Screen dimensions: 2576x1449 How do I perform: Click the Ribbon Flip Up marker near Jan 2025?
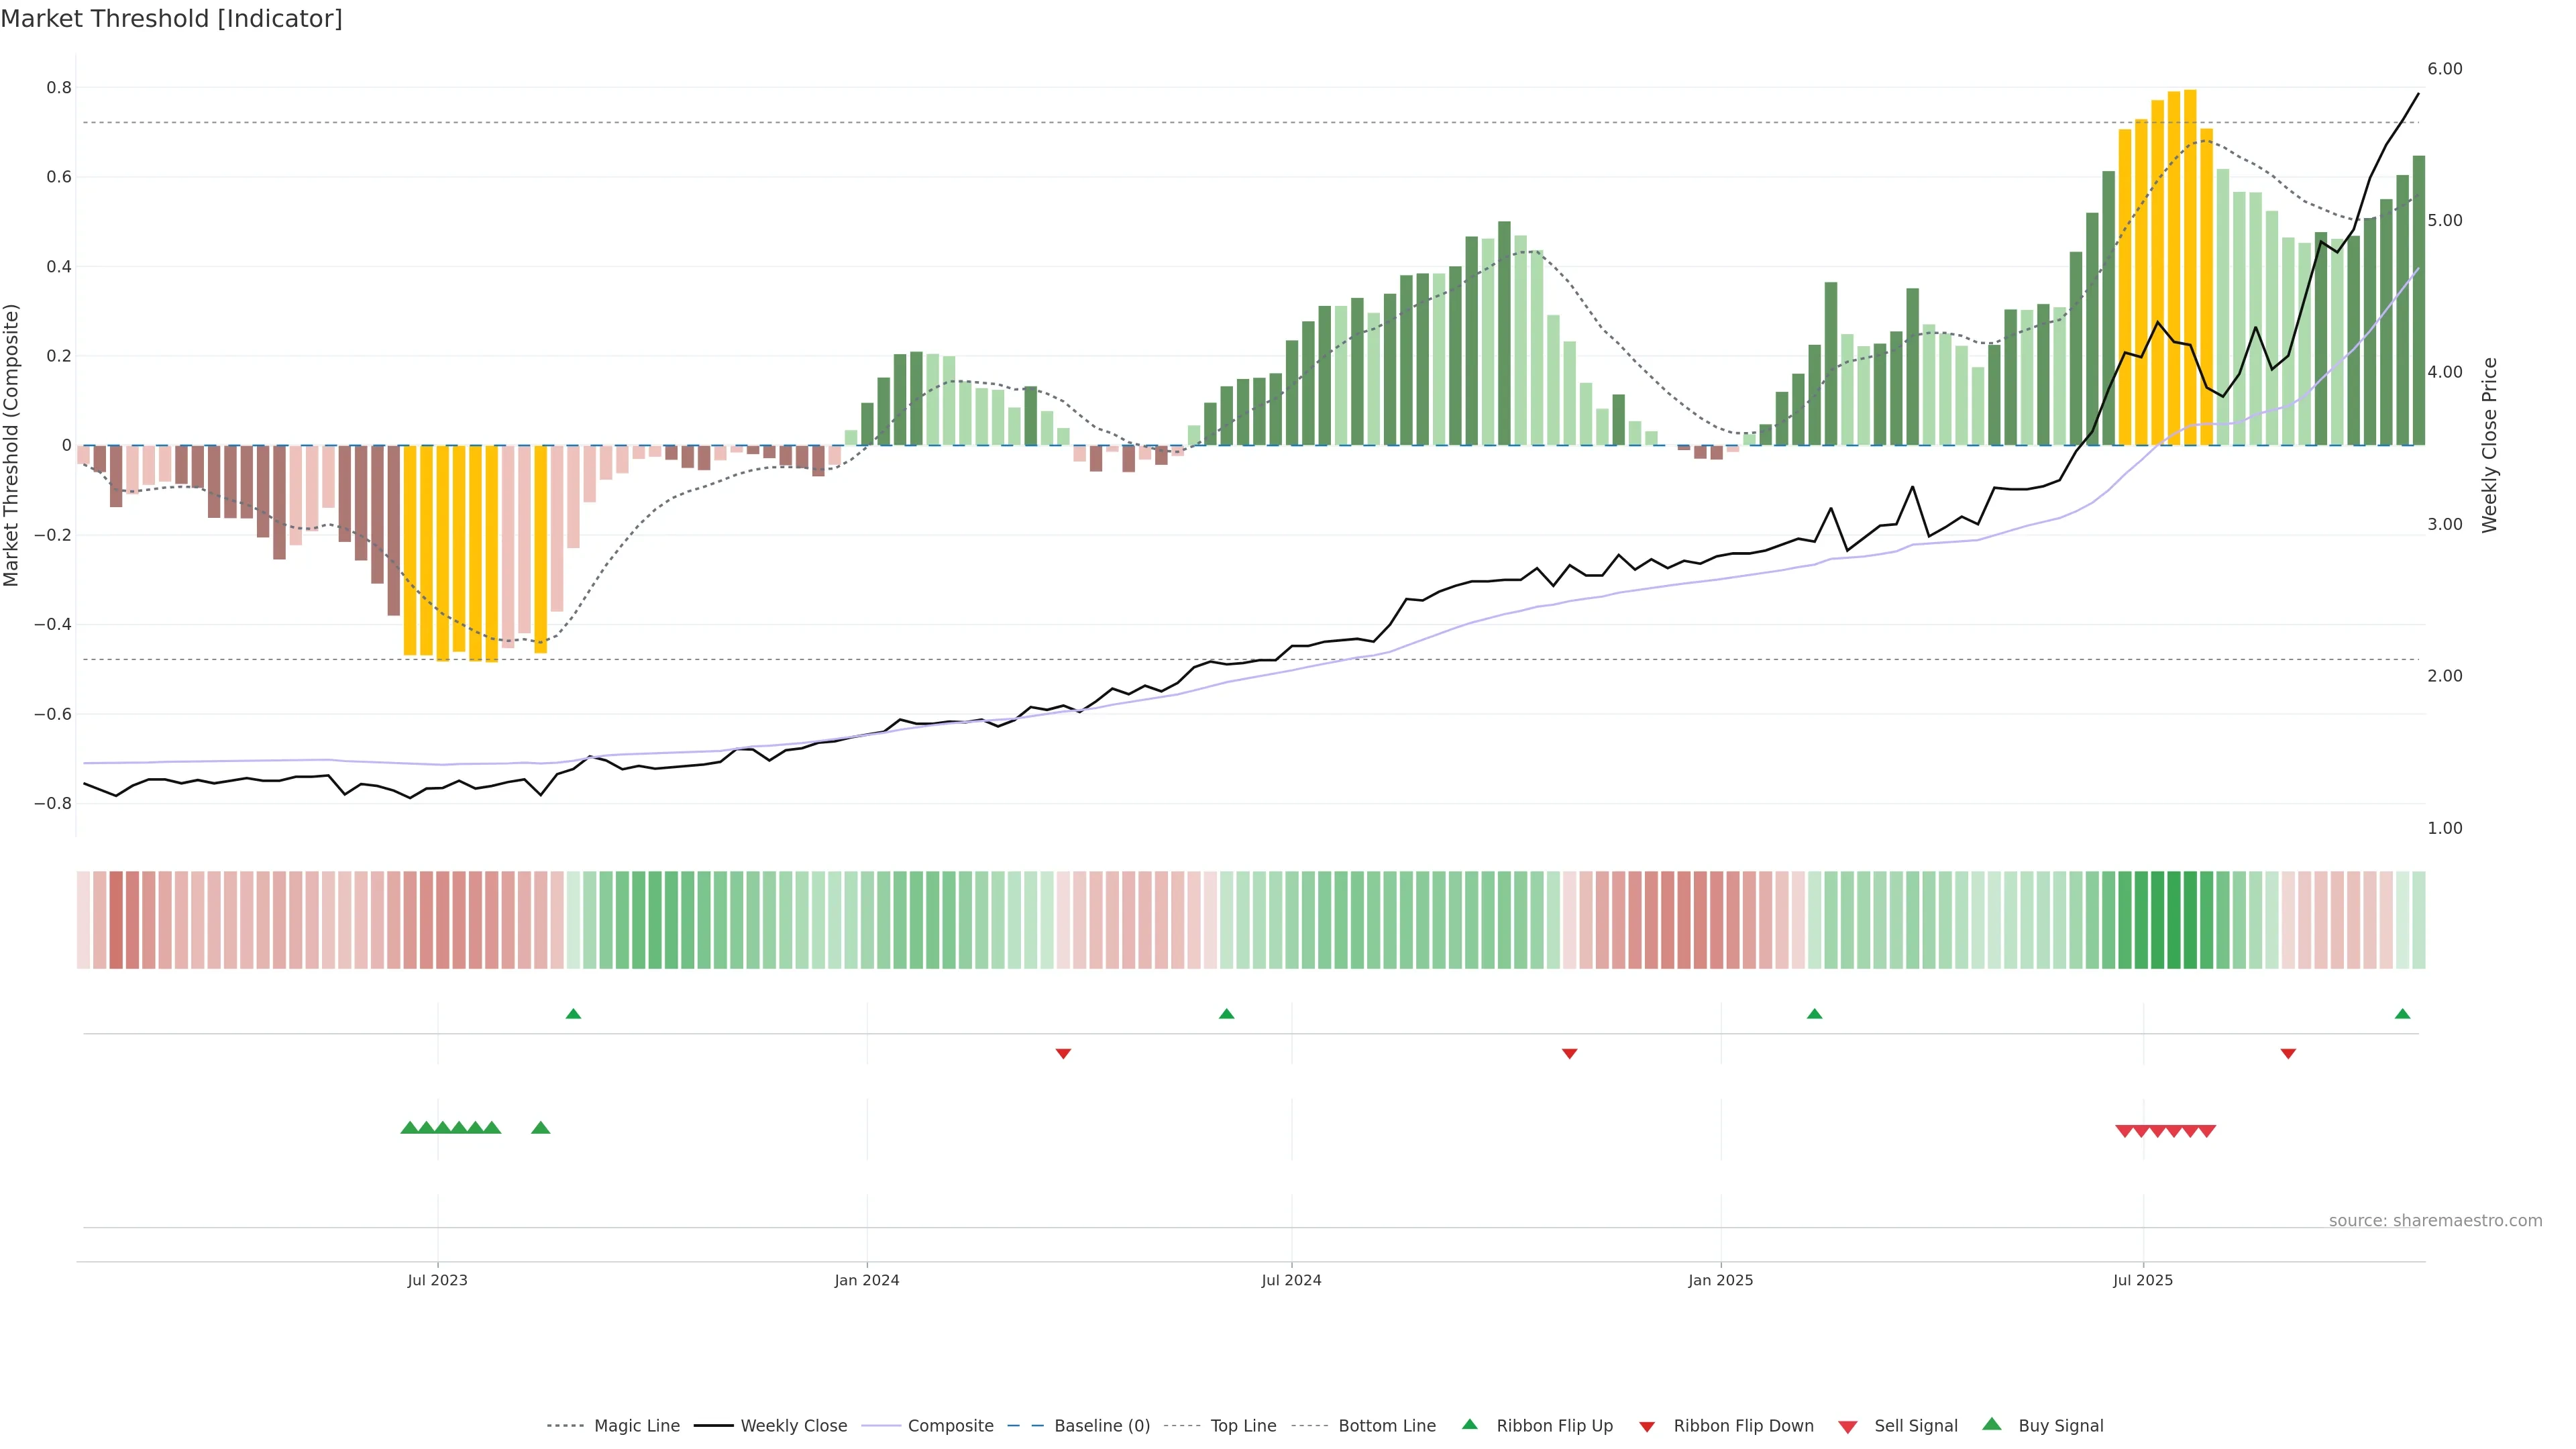click(1815, 1014)
